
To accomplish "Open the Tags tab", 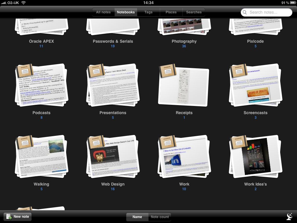I will 148,12.
